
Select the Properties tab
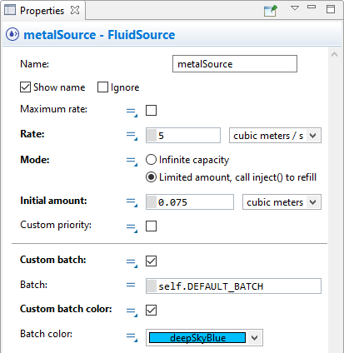[x=42, y=11]
